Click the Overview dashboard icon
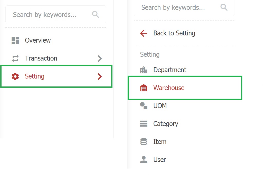 pos(15,41)
